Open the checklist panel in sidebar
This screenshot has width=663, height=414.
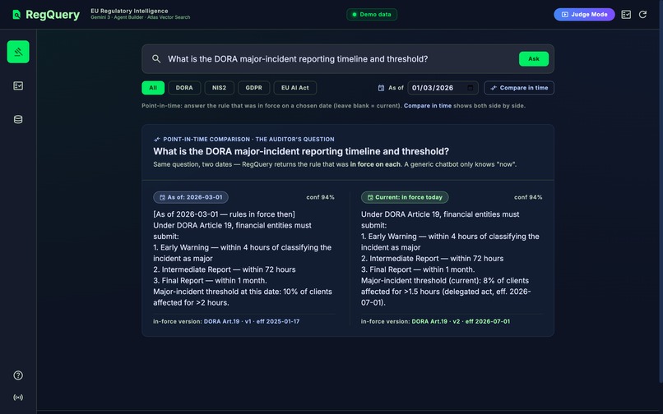click(x=18, y=85)
